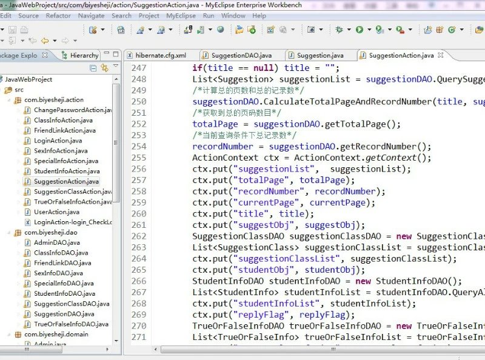This screenshot has width=485, height=360.
Task: Select SuggestionClassDAO.java in the tree
Action: 72,304
